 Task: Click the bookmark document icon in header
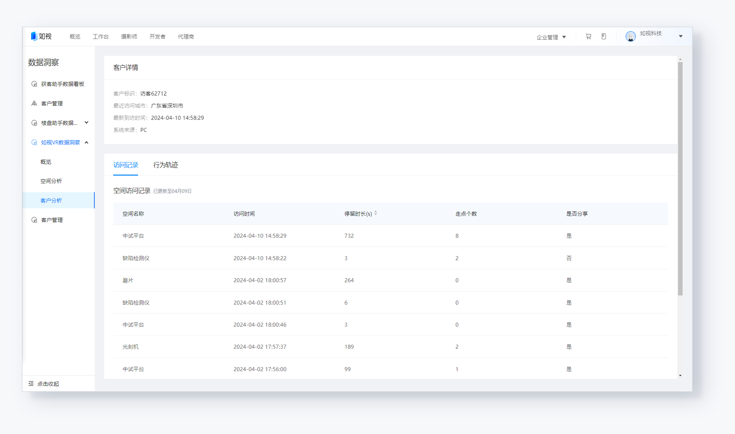tap(604, 36)
